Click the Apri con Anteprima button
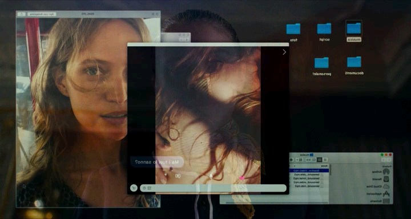The height and width of the screenshot is (219, 411). (42, 14)
